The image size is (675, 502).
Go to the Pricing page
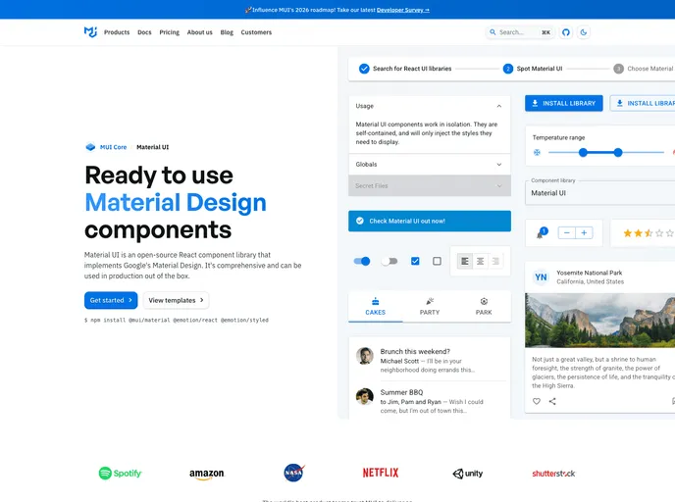(169, 32)
